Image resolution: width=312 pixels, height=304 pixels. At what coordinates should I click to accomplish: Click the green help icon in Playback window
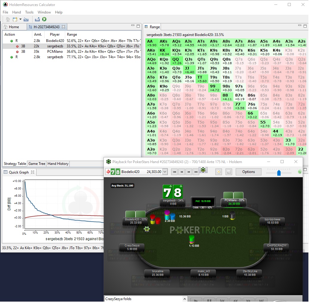(x=300, y=172)
